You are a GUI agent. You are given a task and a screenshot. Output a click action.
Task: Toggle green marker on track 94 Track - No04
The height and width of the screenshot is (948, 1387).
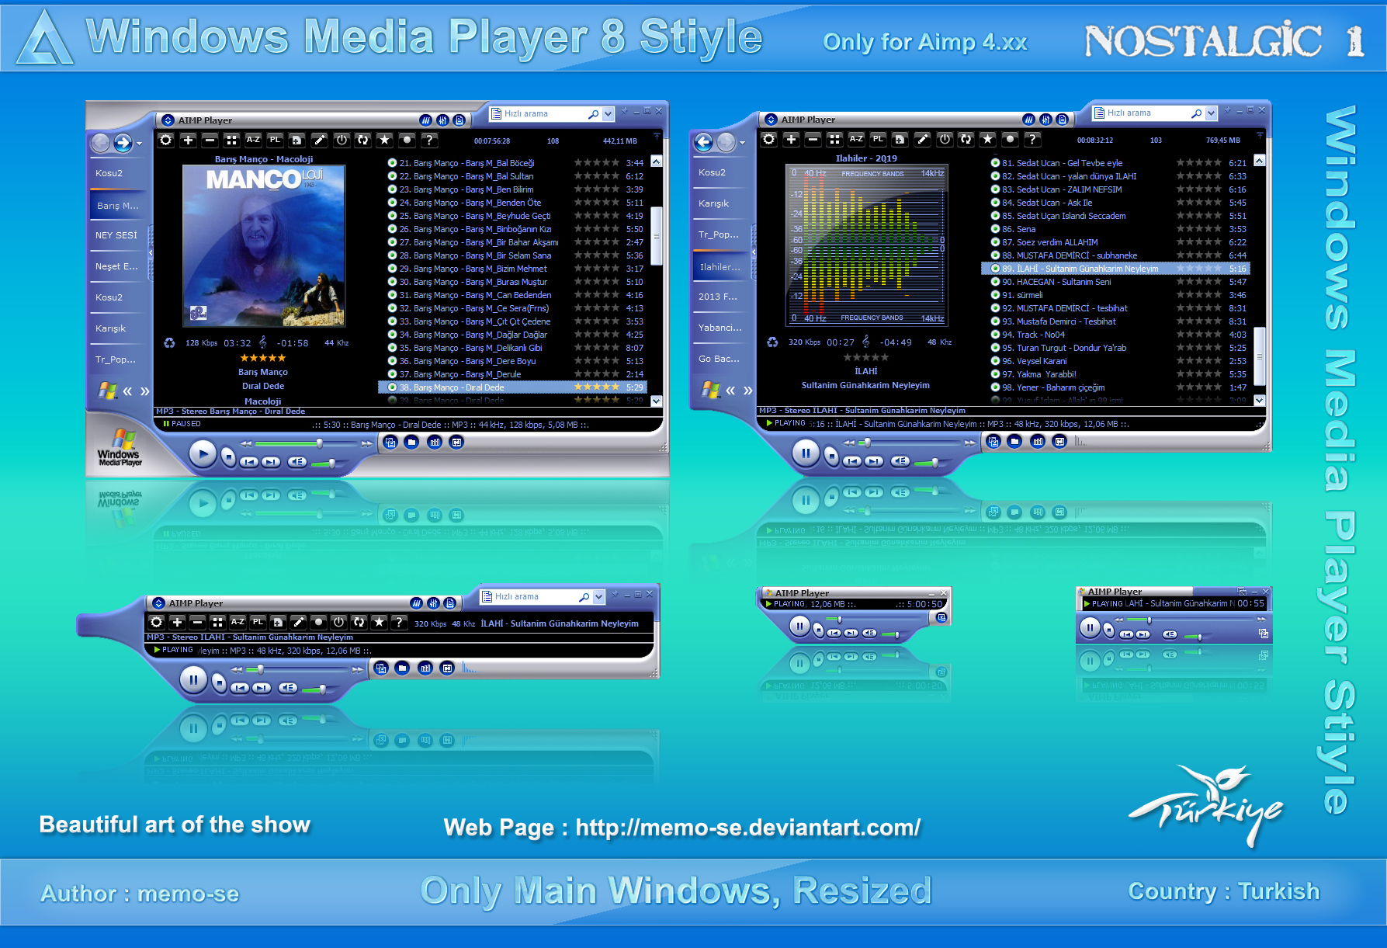click(995, 335)
